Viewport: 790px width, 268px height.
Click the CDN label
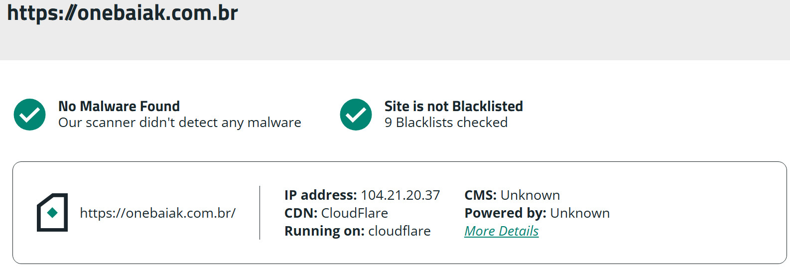(x=301, y=213)
